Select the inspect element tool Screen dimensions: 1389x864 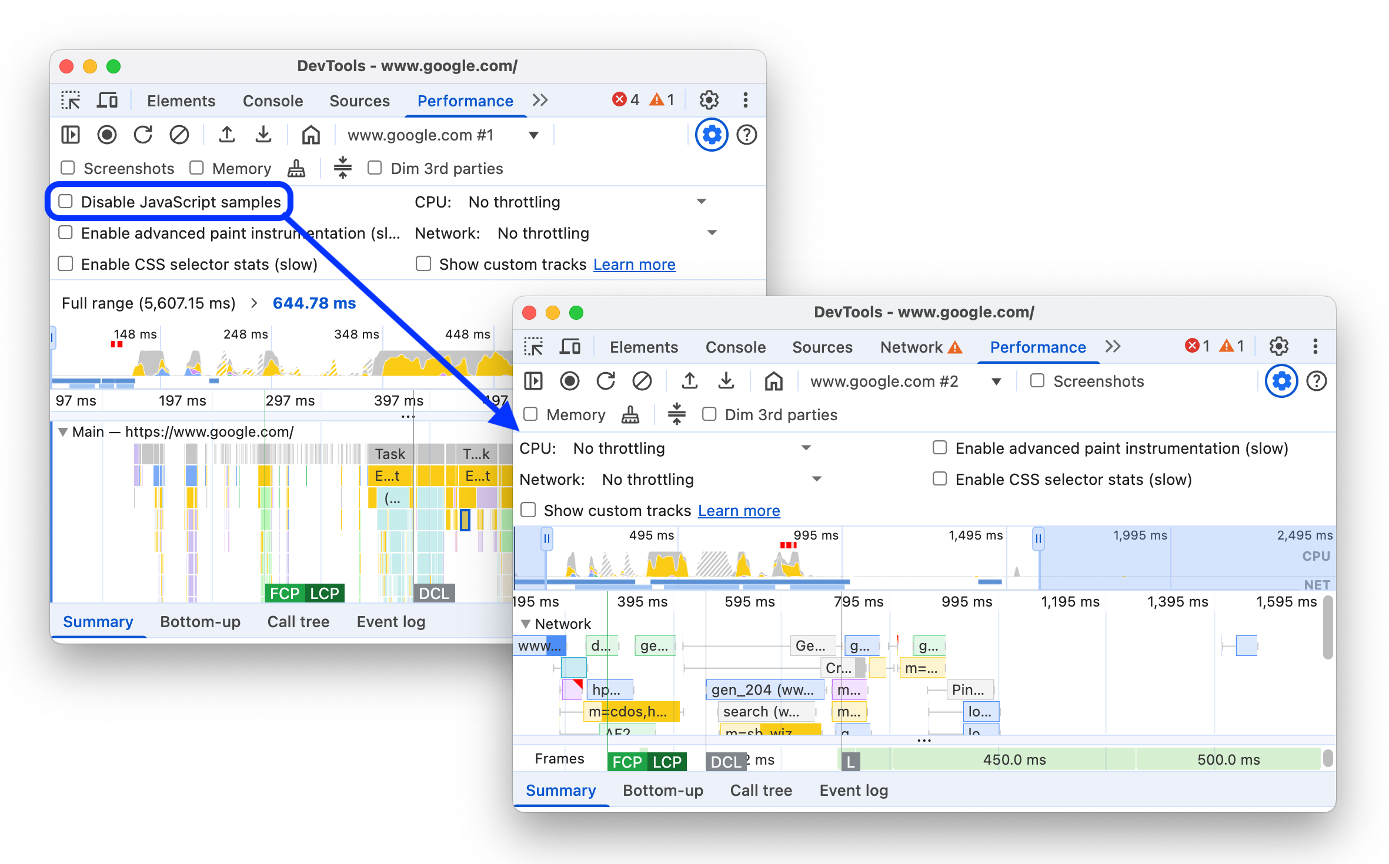point(533,347)
